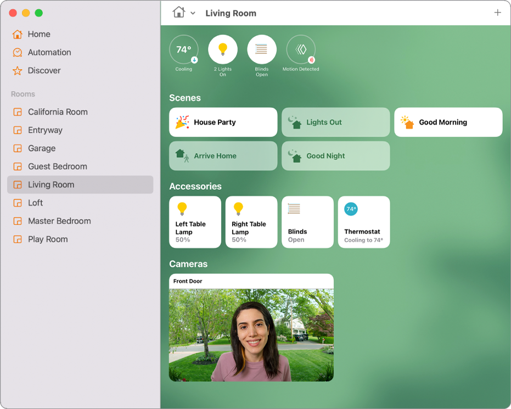Select Loft room
The height and width of the screenshot is (409, 511).
point(80,203)
